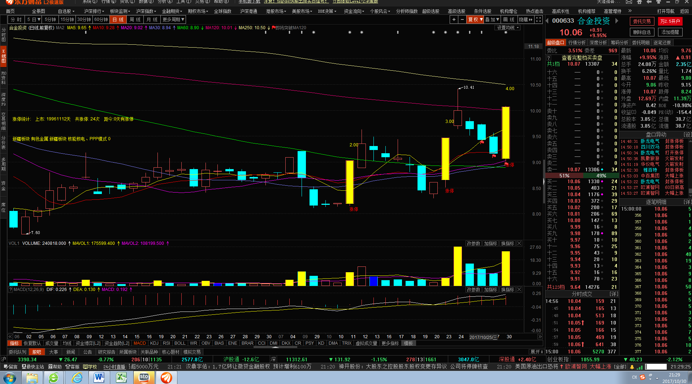This screenshot has width=692, height=384.
Task: Open sto app in taskbar
Action: point(144,378)
